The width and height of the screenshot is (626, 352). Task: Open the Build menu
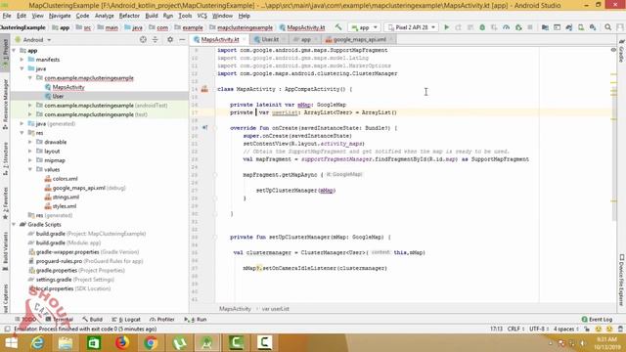coord(152,16)
